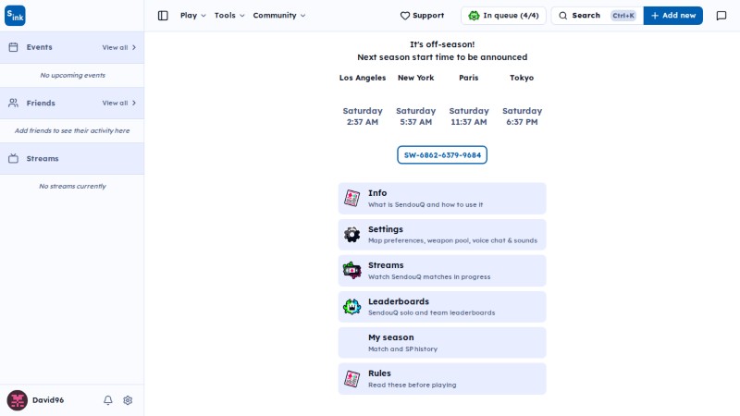Open user settings gear icon
Image resolution: width=740 pixels, height=416 pixels.
click(128, 400)
